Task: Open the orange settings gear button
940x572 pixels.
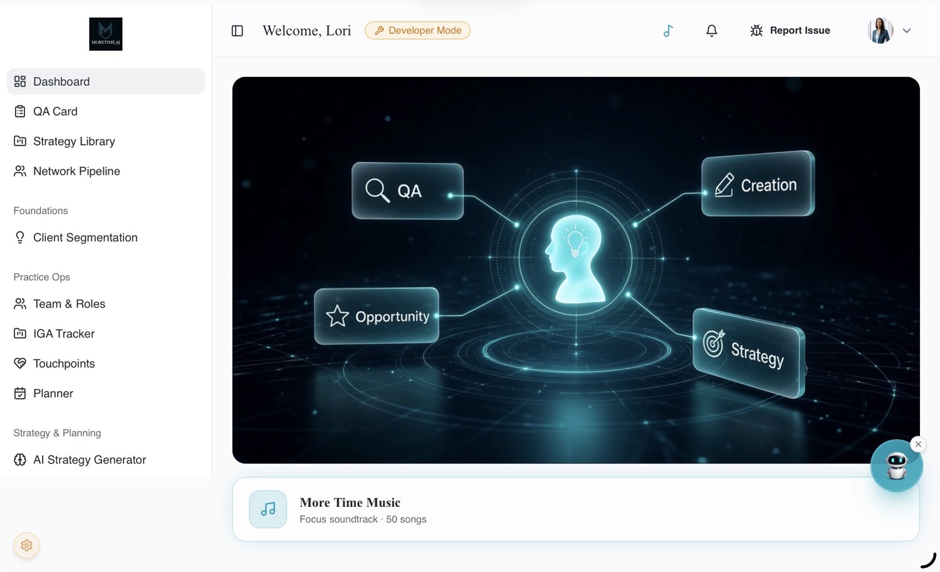Action: 26,546
